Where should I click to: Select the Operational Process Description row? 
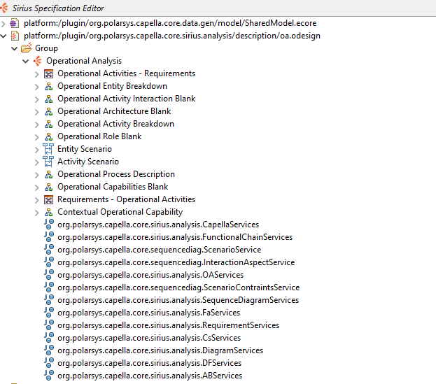116,174
